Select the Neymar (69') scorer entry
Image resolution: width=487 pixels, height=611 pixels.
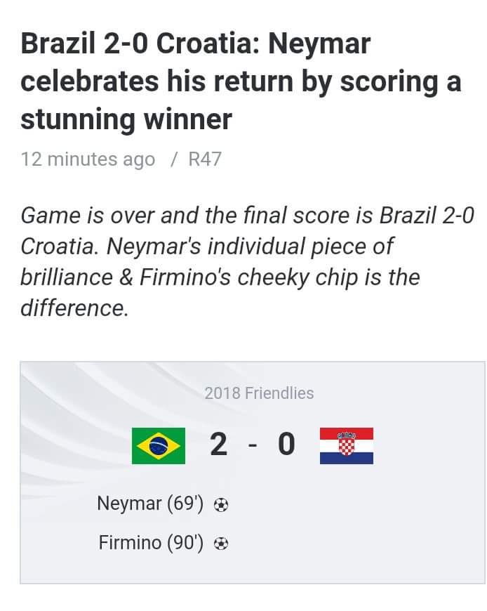coord(150,504)
